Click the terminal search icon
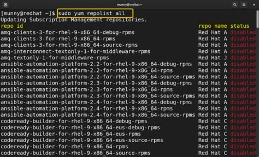Viewport: 259px width, 157px height. [235, 4]
